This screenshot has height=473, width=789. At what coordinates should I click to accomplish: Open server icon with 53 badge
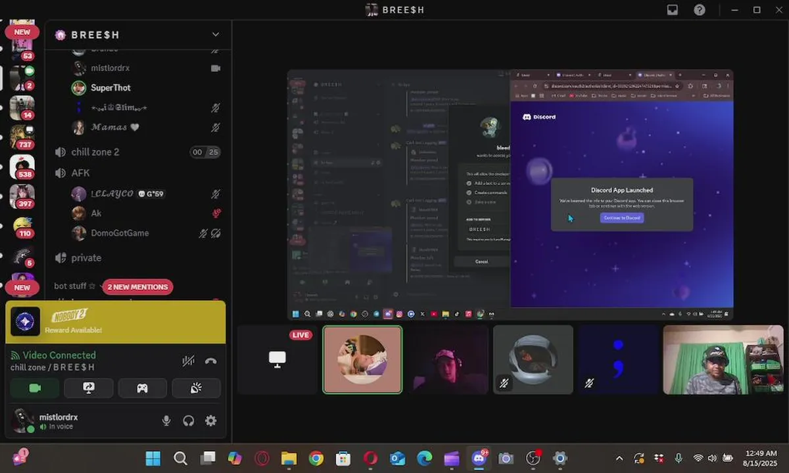22,47
